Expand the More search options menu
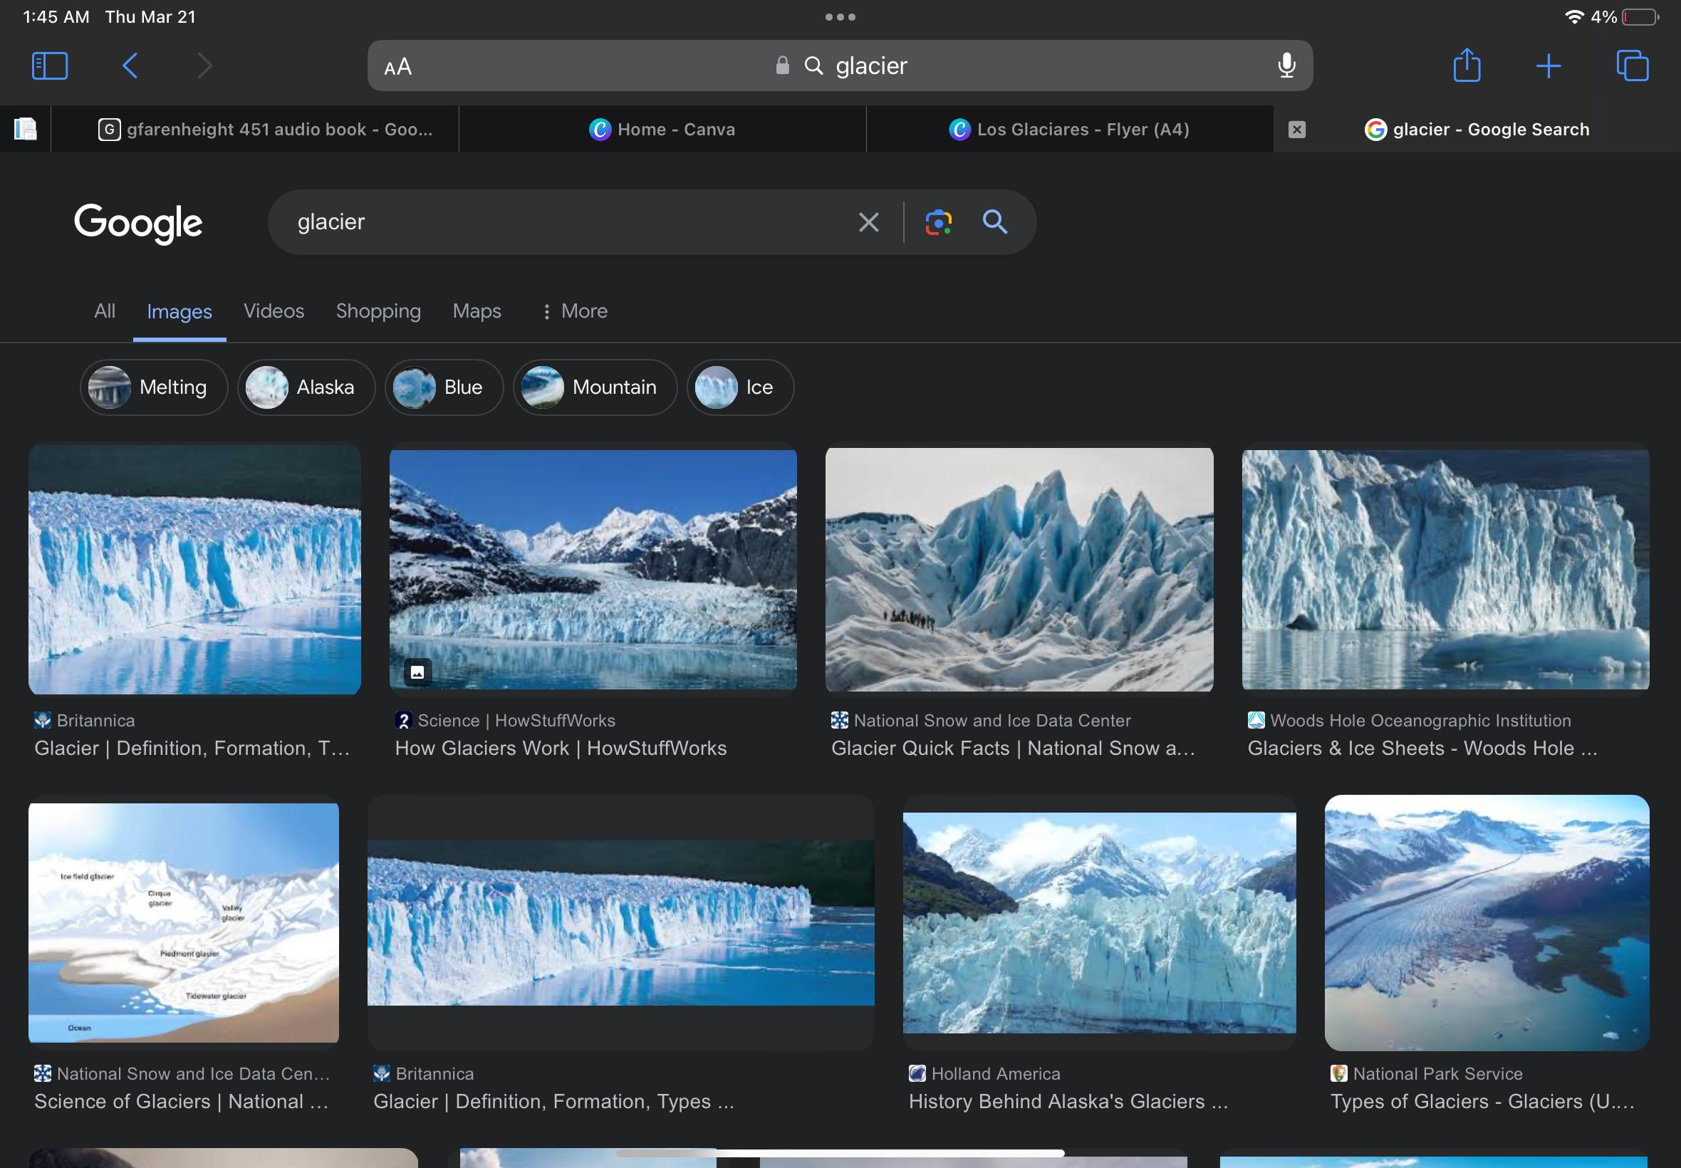 (x=575, y=311)
